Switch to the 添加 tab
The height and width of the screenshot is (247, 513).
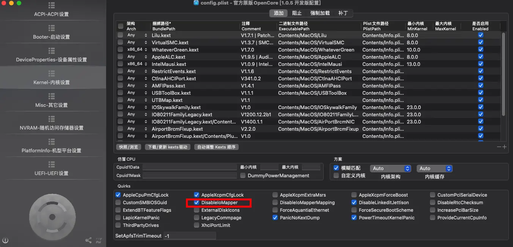(x=279, y=13)
